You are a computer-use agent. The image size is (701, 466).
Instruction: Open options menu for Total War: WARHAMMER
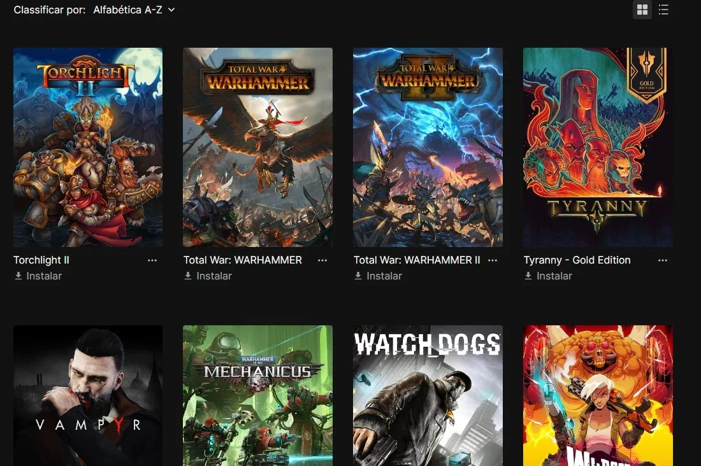(x=322, y=260)
